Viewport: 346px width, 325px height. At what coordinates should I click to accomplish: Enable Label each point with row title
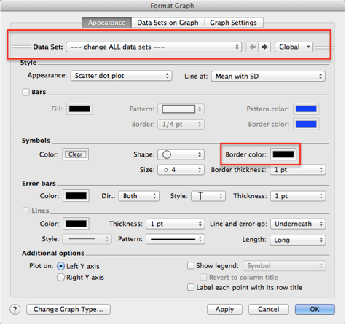coord(191,288)
